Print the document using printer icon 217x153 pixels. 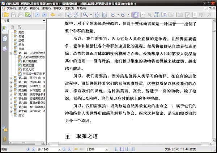point(21,15)
